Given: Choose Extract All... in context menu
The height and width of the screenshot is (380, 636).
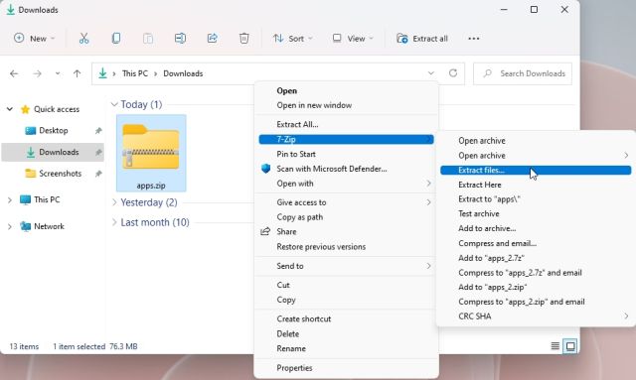Looking at the screenshot, I should (297, 124).
